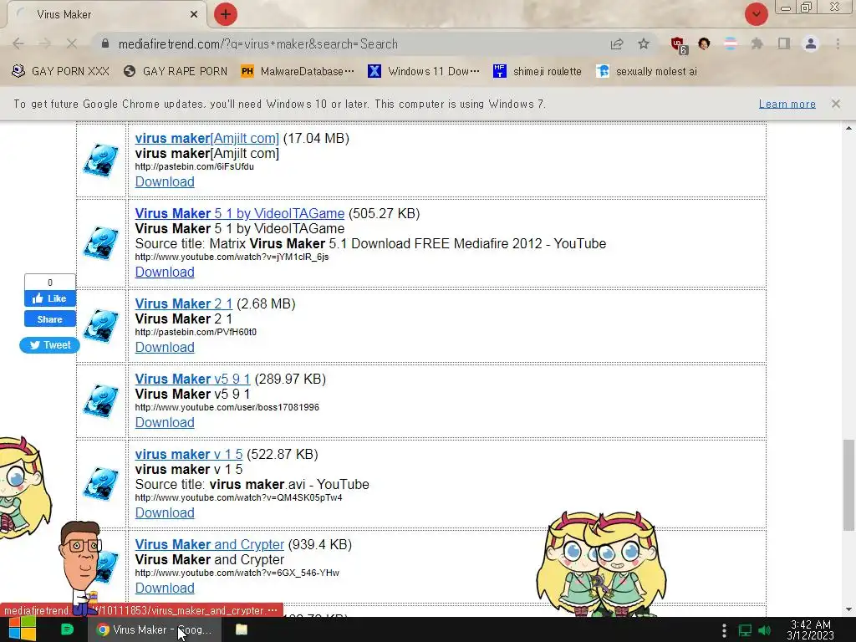Viewport: 856px width, 642px height.
Task: Show hidden system tray icons
Action: tap(724, 630)
